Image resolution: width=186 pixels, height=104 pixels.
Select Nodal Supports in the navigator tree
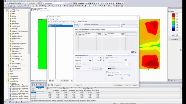15,23
